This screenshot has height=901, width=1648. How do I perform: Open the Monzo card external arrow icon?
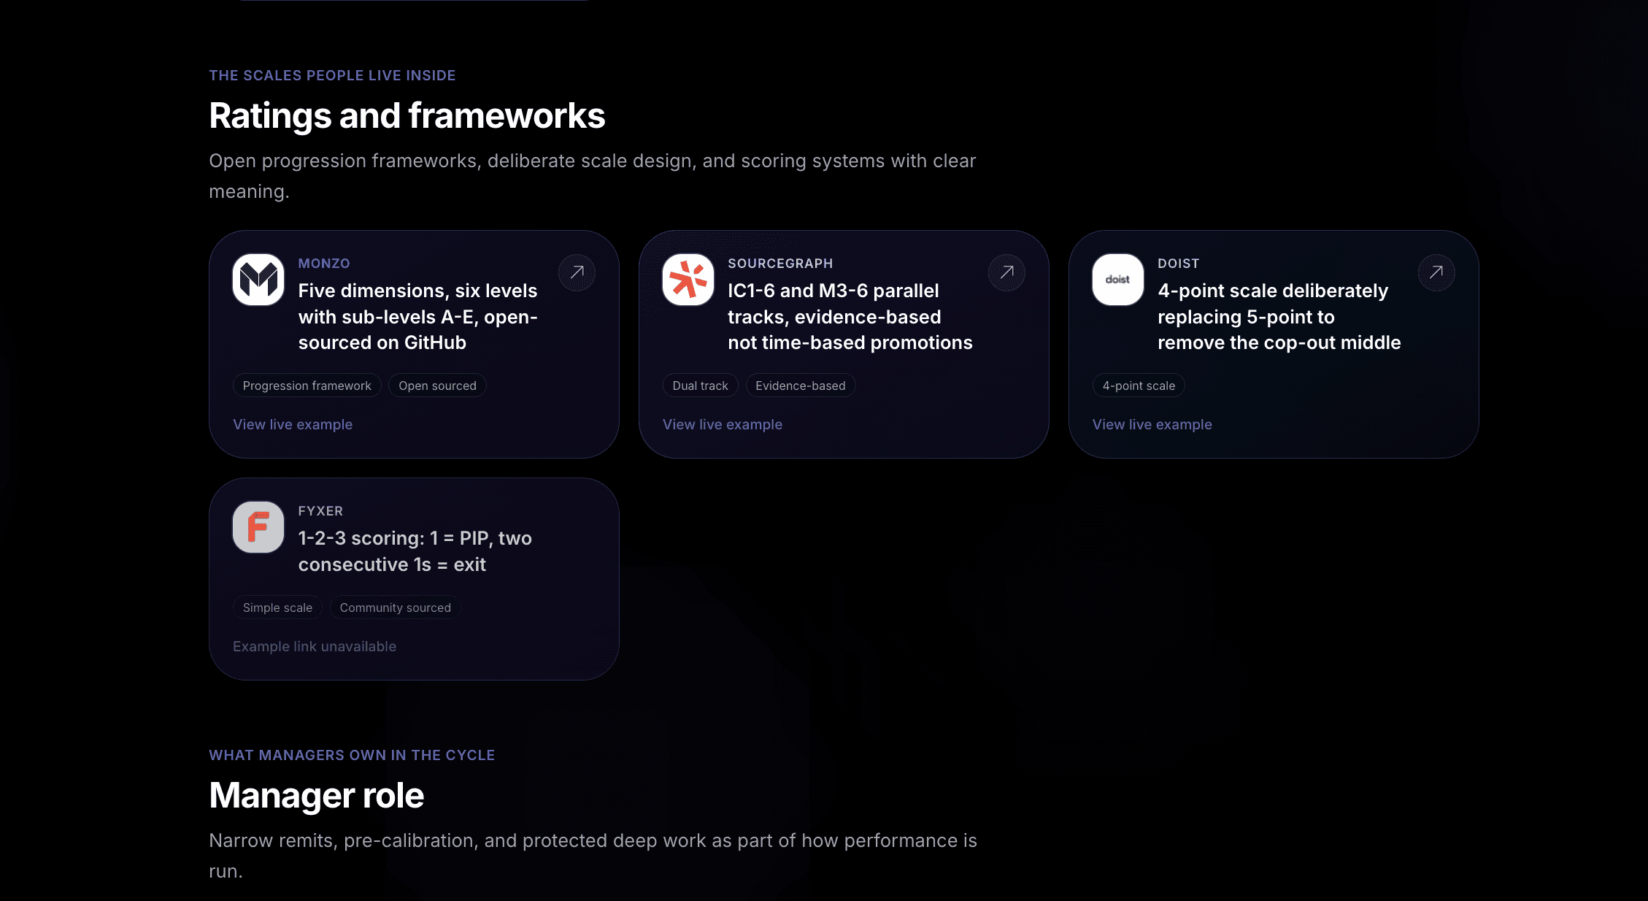577,272
